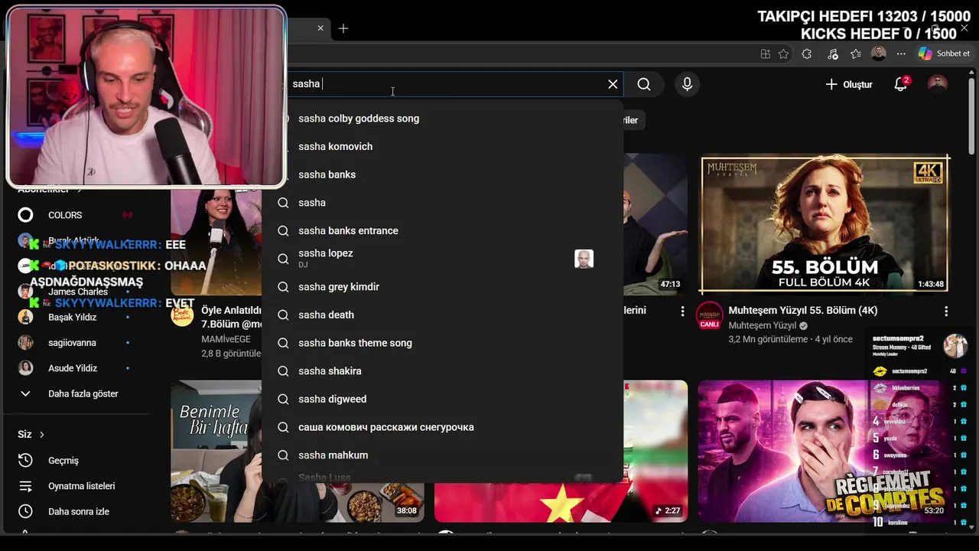This screenshot has width=979, height=551.
Task: Open Copilot Sohbet et in browser toolbar
Action: tap(944, 54)
